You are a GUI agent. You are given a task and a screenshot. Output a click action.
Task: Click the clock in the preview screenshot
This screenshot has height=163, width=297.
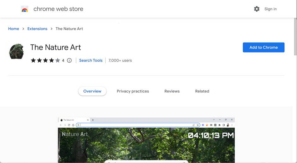coord(211,135)
